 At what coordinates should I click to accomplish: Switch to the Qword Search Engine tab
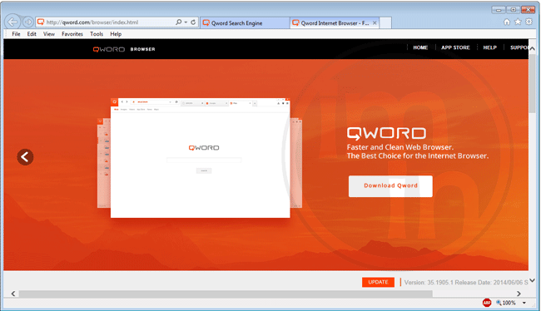(245, 23)
